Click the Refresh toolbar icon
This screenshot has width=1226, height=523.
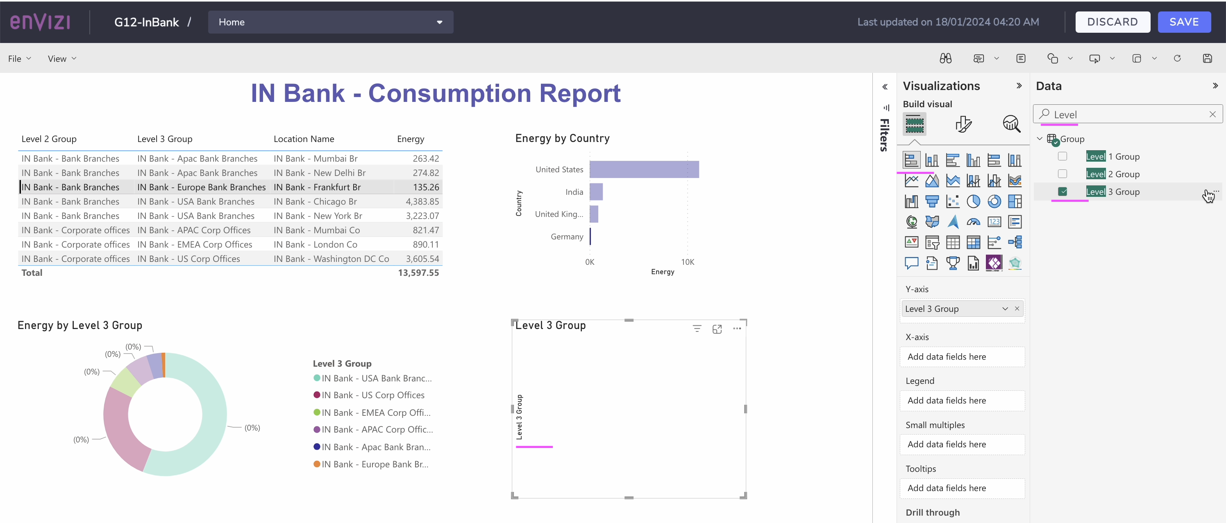1178,58
